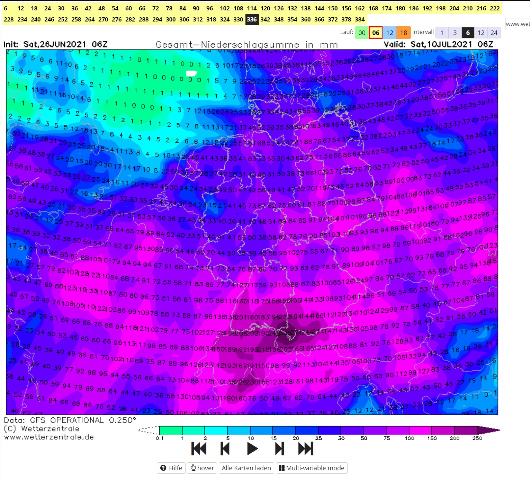
Task: Jump to last forecast frame
Action: click(306, 449)
